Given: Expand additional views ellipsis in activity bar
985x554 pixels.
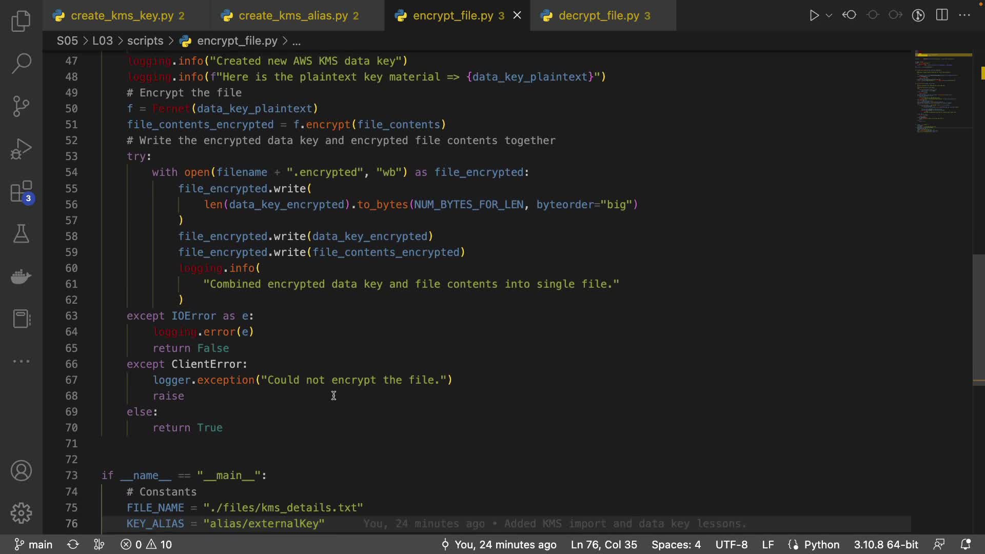Looking at the screenshot, I should click(x=21, y=362).
